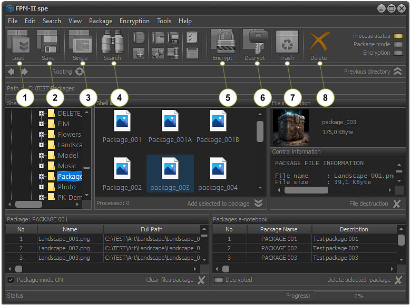The width and height of the screenshot is (411, 305).
Task: Click the 0% progress bar
Action: (359, 296)
